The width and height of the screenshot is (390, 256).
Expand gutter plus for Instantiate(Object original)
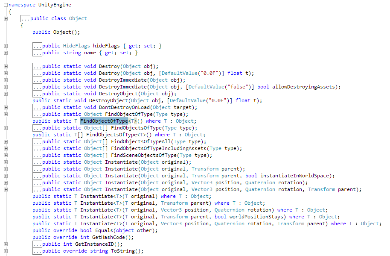click(6, 162)
